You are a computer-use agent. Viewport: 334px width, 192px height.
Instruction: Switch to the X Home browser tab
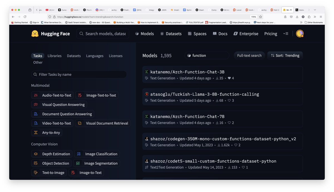[x=301, y=10]
